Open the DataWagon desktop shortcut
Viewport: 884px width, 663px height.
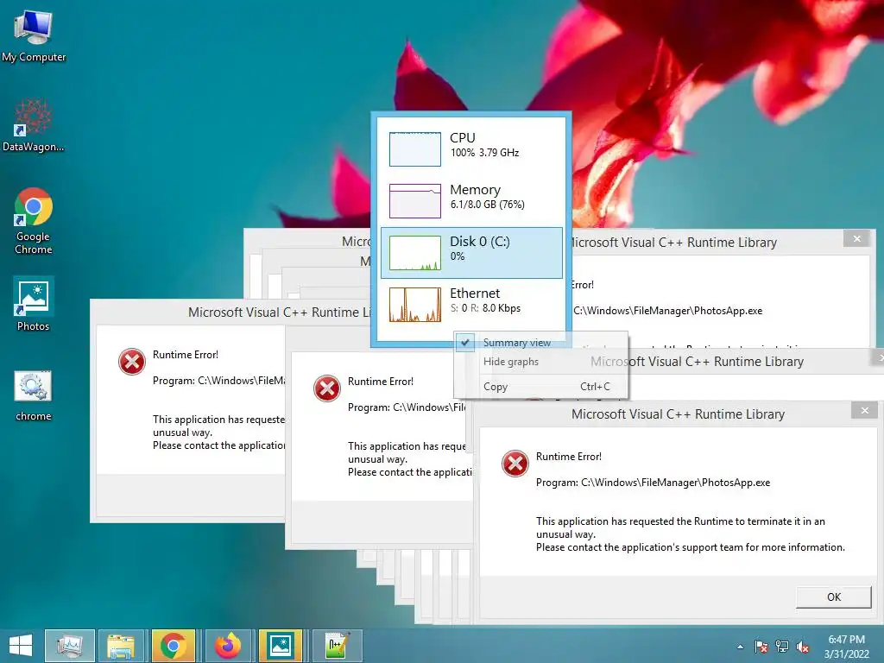coord(34,125)
